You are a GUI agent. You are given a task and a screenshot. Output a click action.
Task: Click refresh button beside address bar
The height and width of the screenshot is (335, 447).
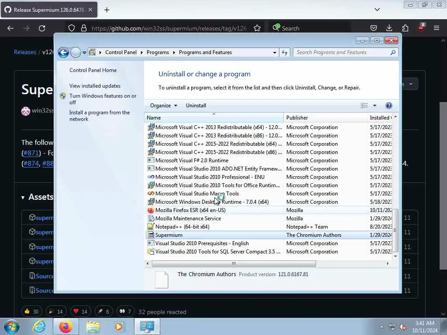coord(285,52)
